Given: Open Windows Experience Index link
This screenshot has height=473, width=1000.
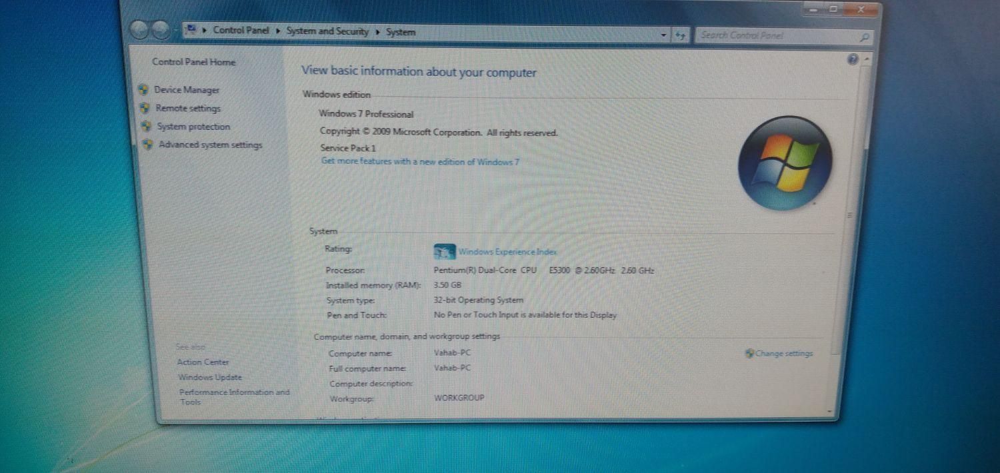Looking at the screenshot, I should pos(507,252).
